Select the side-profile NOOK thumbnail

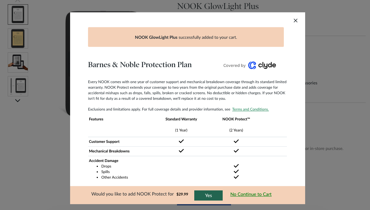click(18, 86)
